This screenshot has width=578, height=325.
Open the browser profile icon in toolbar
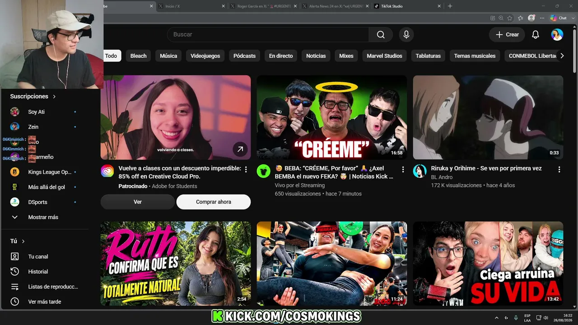[531, 18]
